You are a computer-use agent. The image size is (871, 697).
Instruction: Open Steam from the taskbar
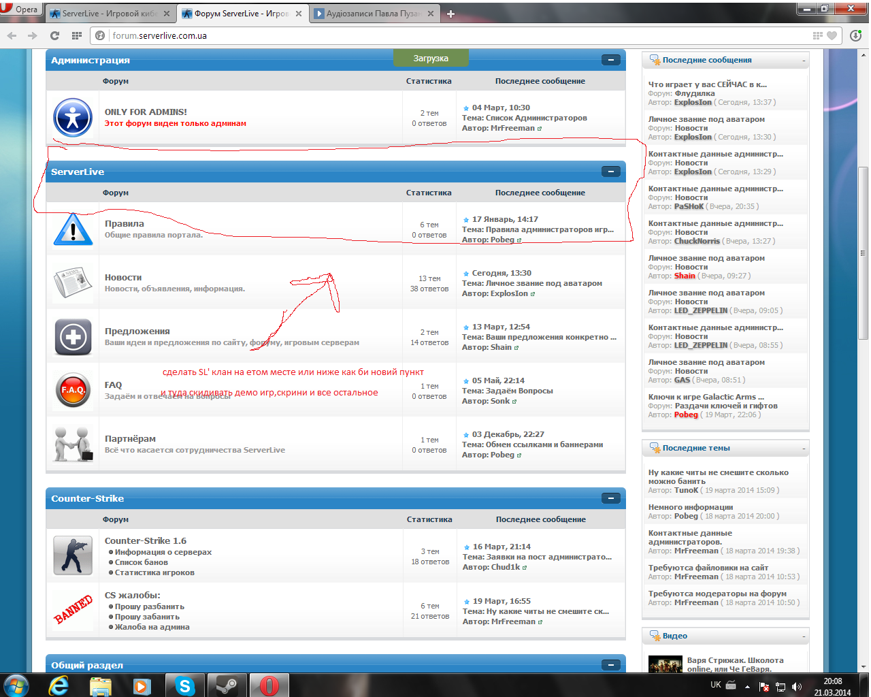(x=227, y=685)
